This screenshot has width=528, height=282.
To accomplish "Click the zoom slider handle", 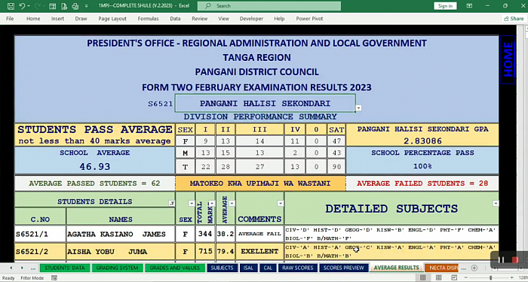I will (490, 277).
